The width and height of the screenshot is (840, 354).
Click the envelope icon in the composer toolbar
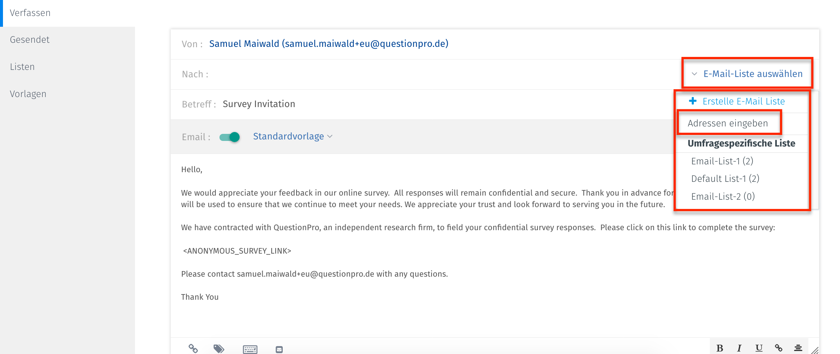tap(279, 349)
